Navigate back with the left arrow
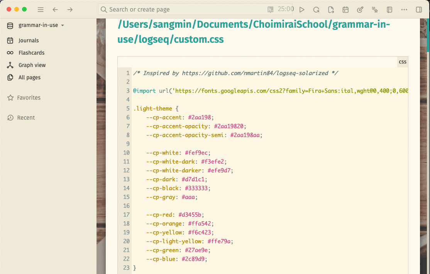The width and height of the screenshot is (430, 274). 55,9
